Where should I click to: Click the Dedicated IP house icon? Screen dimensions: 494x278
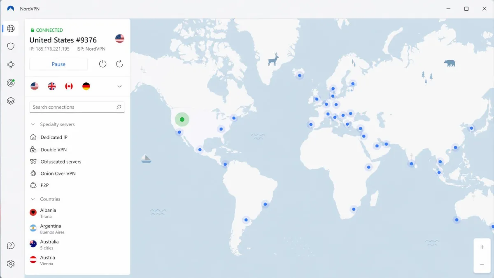click(x=33, y=137)
